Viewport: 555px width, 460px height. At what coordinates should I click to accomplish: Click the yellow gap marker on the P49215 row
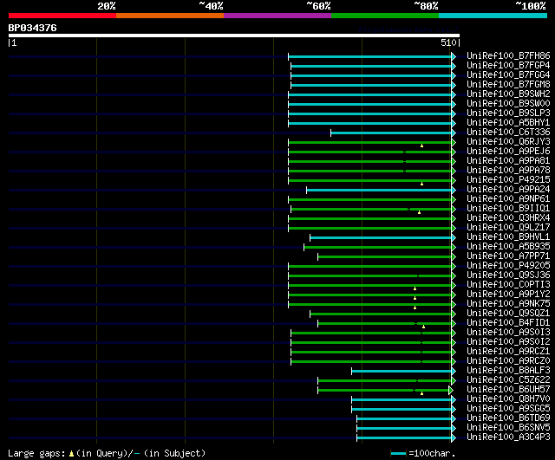pos(421,184)
